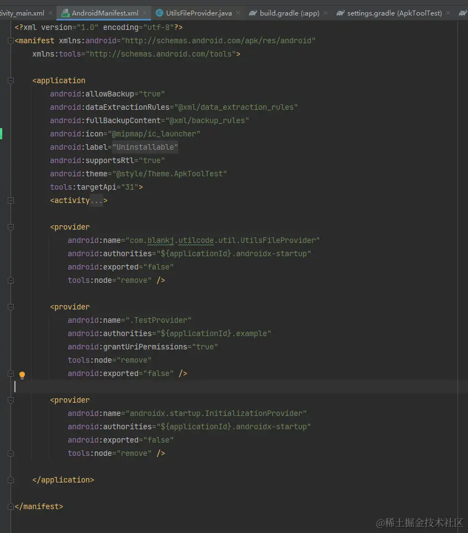Open the build.gradle (:app) tab
The image size is (468, 533).
tap(289, 13)
